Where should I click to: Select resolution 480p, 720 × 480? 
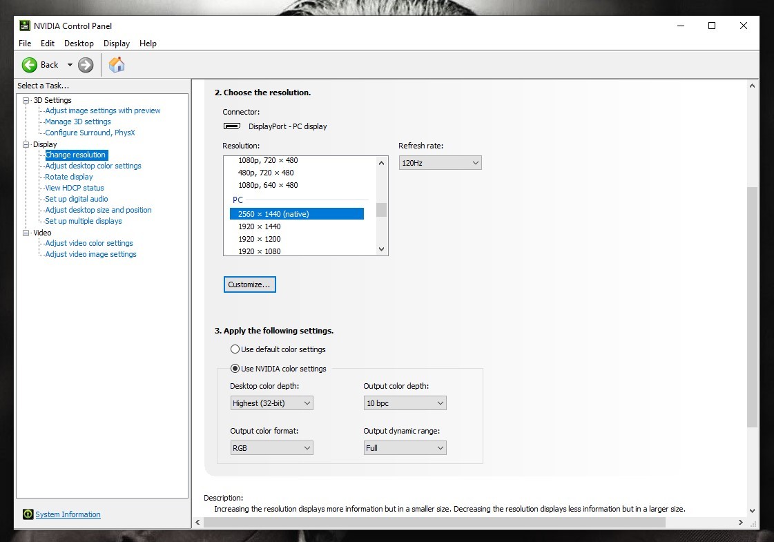click(266, 173)
